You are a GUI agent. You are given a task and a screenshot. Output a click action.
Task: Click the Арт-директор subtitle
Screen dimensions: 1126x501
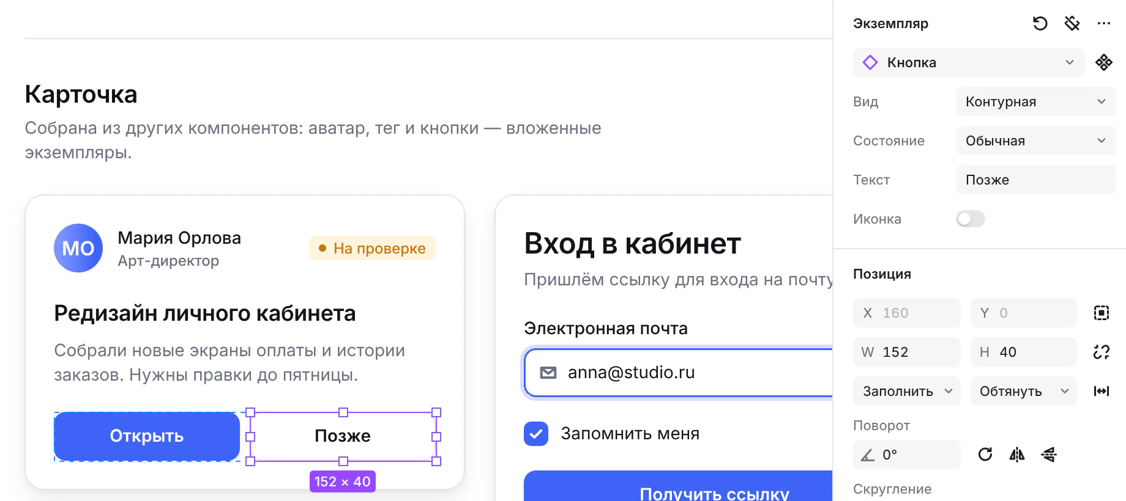pos(168,261)
